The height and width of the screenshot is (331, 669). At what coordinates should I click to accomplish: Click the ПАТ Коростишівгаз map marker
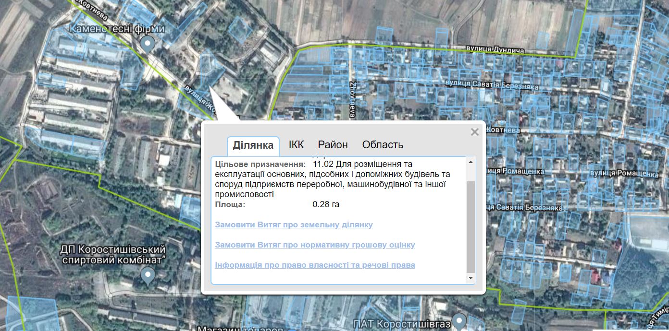(461, 320)
